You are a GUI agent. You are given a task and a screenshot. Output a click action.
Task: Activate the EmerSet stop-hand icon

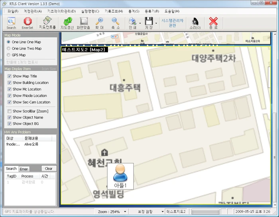(x=28, y=23)
